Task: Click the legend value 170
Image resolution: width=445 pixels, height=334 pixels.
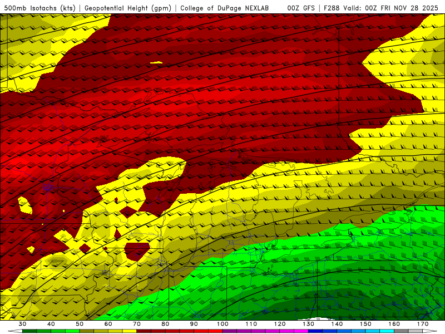Action: [x=423, y=324]
